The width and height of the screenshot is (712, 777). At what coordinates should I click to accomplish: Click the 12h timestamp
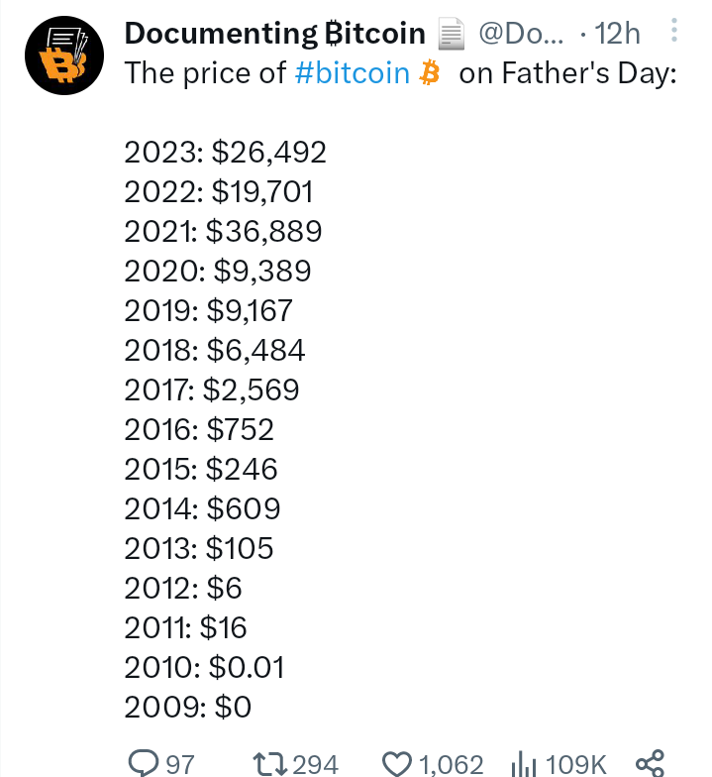click(x=617, y=34)
